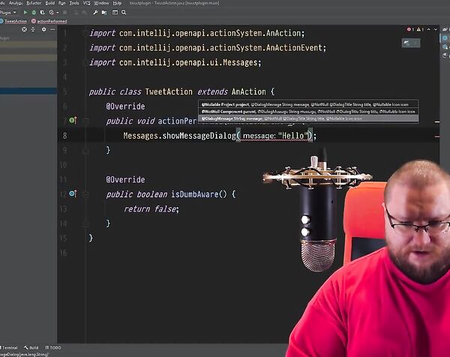Viewport: 450px width, 357px height.
Task: Open the Terminal tool window
Action: pos(9,348)
